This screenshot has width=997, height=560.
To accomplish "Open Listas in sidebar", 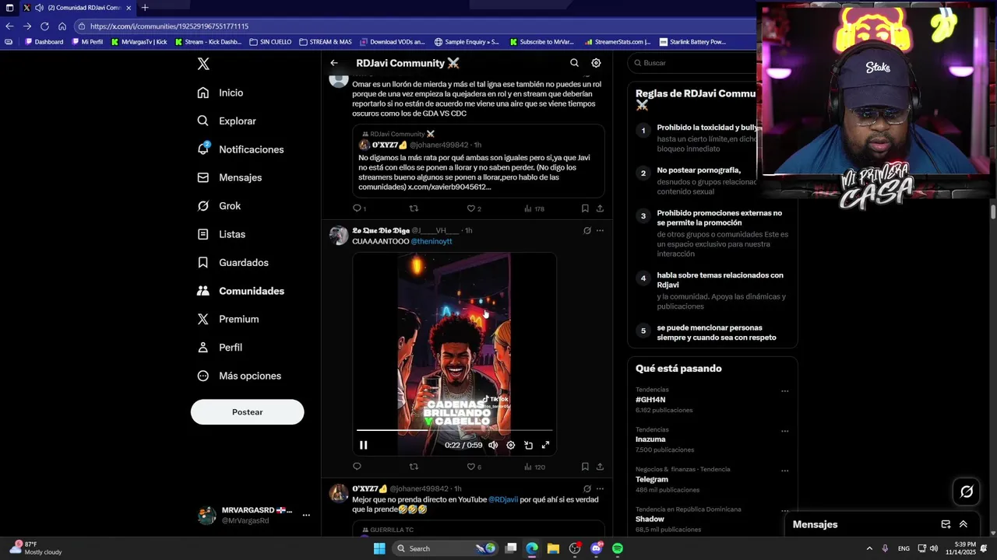I will [x=221, y=234].
